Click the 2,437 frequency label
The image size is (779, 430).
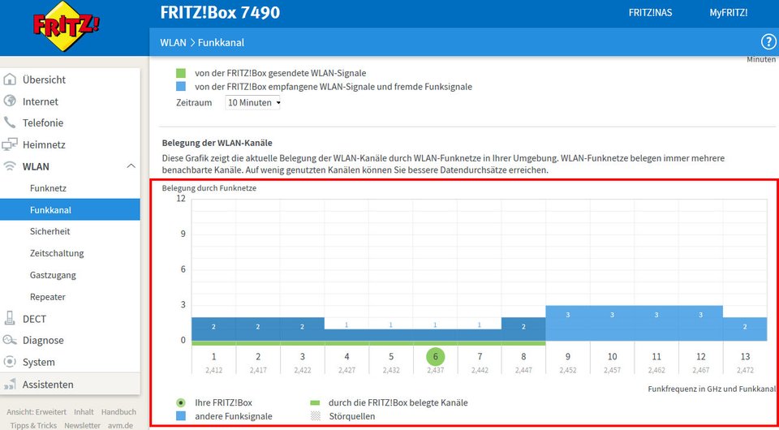[435, 370]
